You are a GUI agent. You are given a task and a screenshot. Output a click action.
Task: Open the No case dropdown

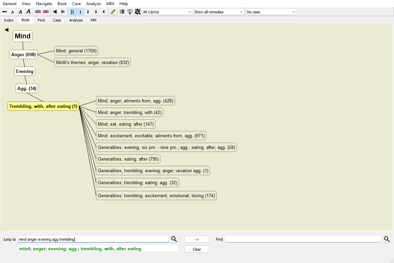[x=271, y=12]
